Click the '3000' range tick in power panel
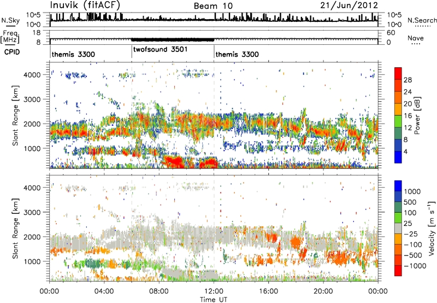437x303 pixels. [32, 100]
